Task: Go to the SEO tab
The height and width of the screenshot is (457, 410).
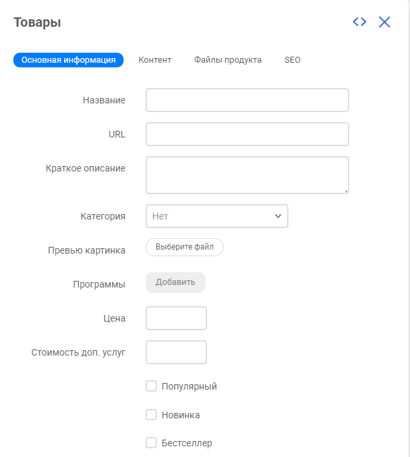Action: (x=292, y=60)
